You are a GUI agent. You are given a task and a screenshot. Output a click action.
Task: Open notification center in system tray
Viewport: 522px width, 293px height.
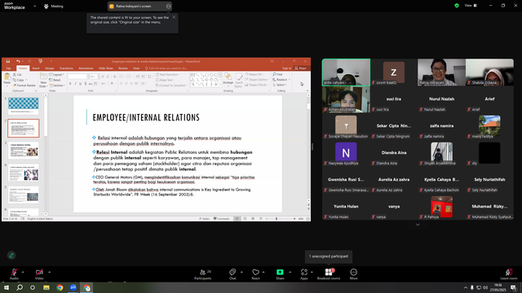514,287
